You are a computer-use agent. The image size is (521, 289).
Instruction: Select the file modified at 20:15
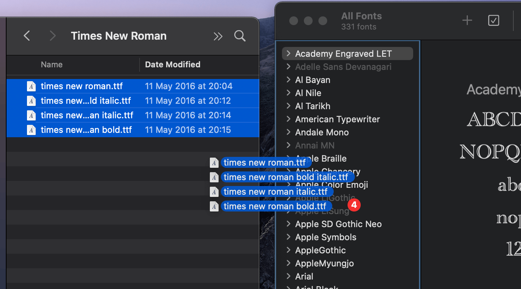[133, 130]
